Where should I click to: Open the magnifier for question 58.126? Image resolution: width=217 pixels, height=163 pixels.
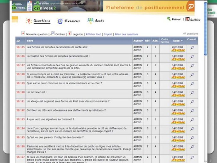[x=192, y=147]
